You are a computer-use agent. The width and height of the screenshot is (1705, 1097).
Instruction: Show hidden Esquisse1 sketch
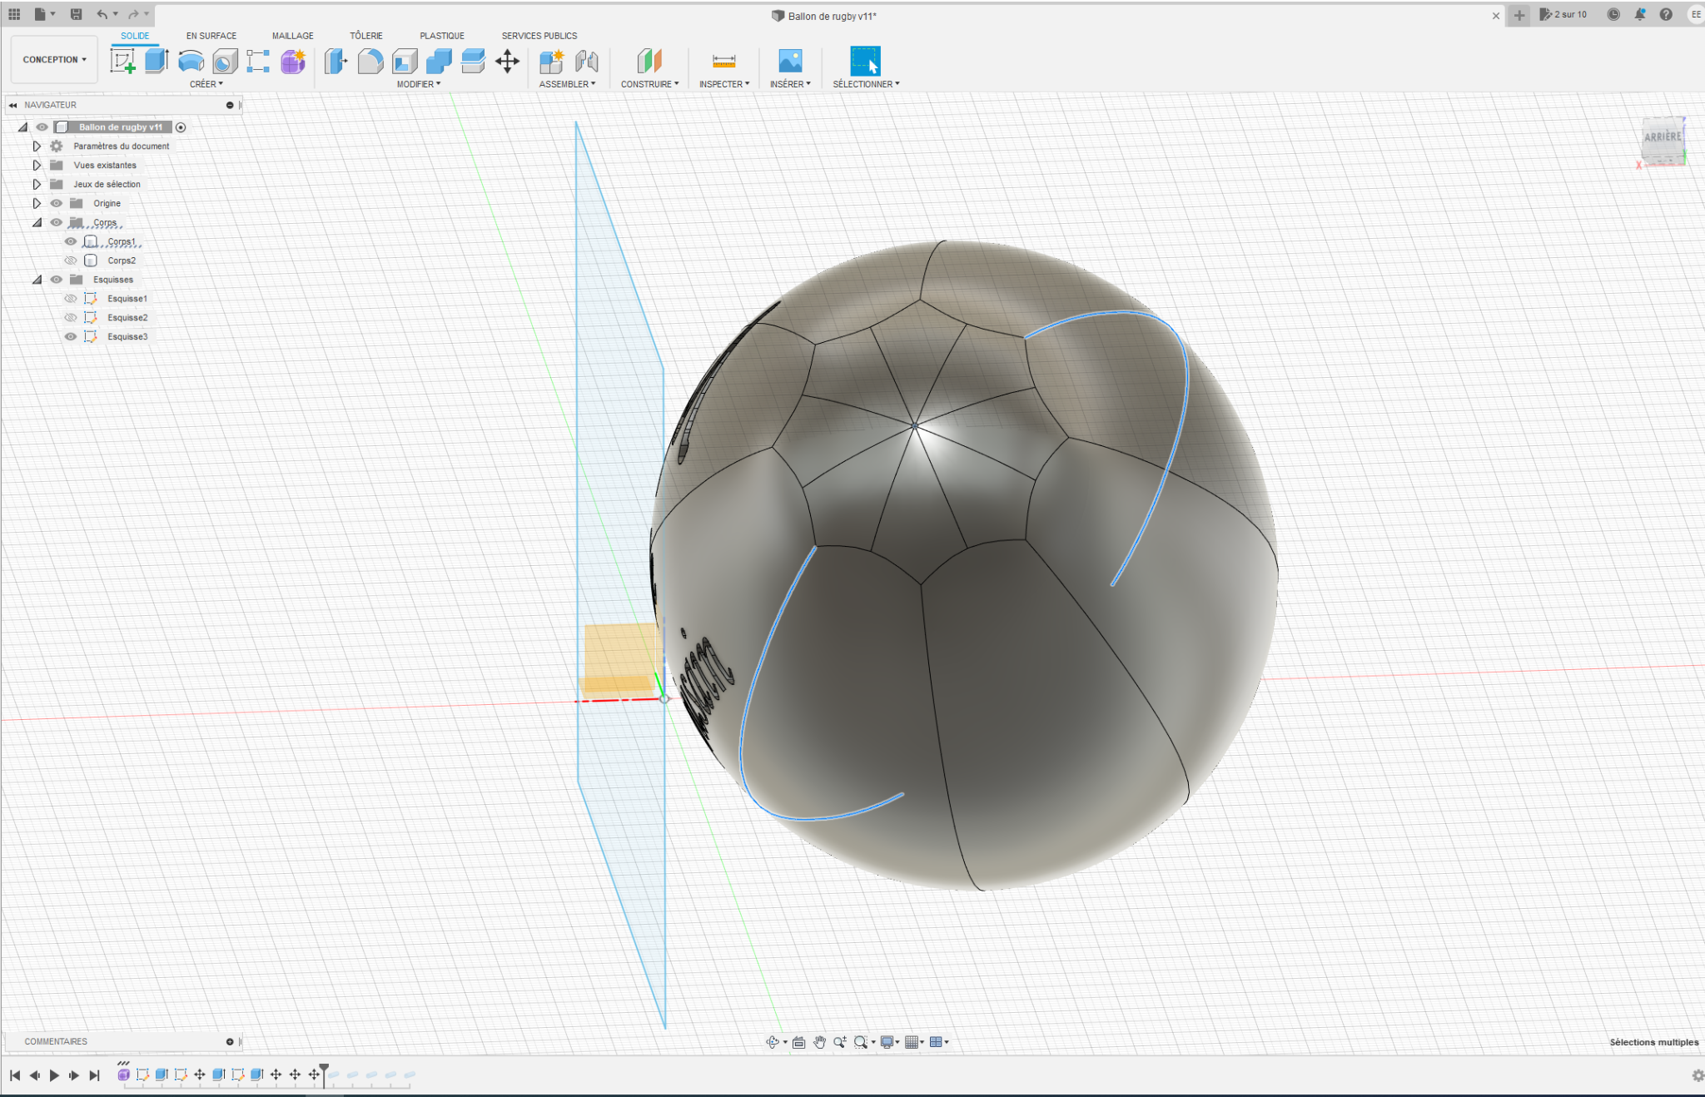pos(71,299)
